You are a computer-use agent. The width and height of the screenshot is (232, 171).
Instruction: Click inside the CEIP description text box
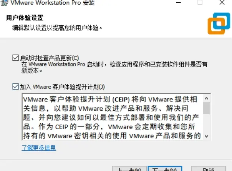point(113,117)
